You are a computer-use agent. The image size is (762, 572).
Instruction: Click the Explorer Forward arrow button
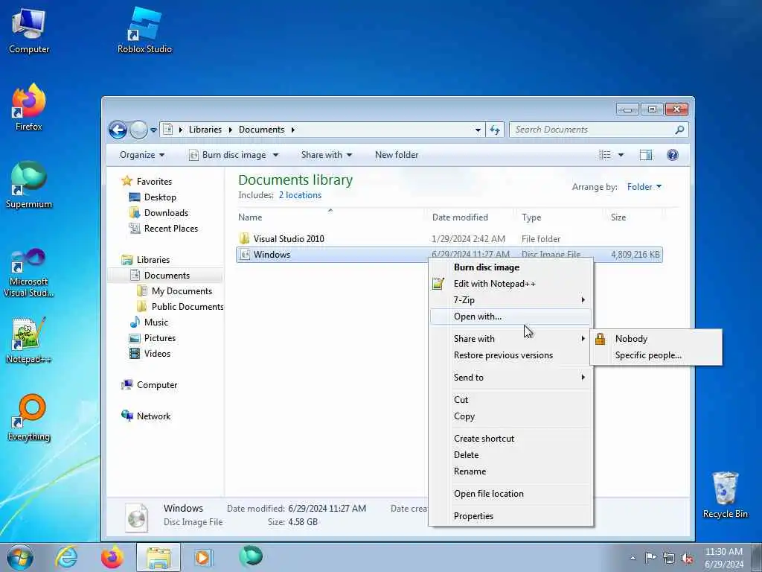click(x=138, y=130)
